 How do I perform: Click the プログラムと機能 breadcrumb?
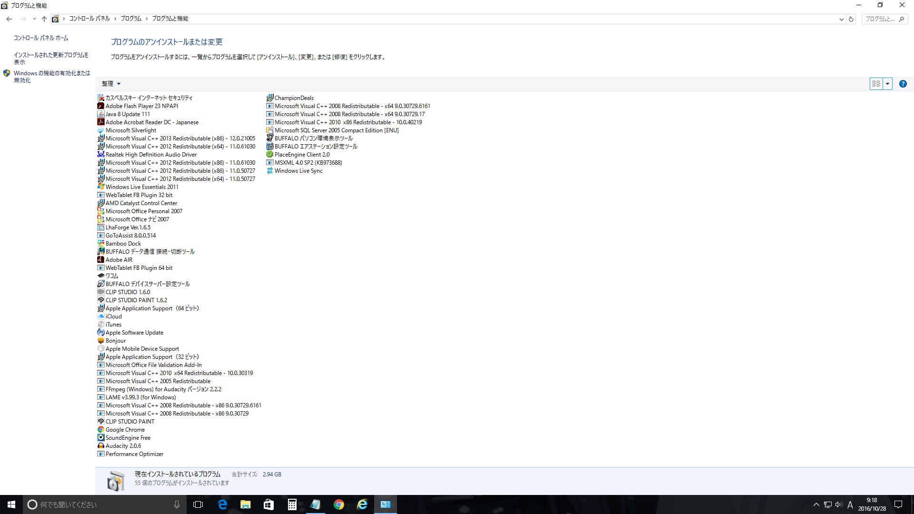click(x=170, y=19)
